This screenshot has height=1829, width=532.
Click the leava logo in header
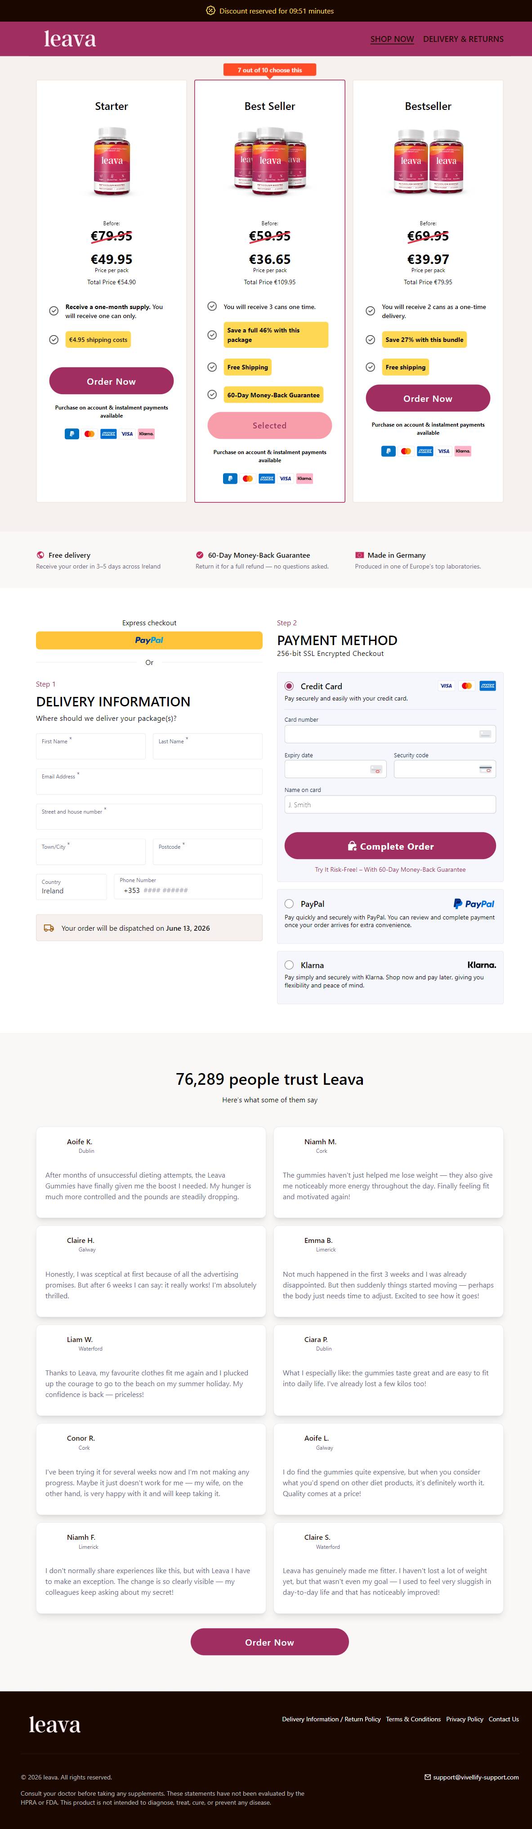[70, 38]
